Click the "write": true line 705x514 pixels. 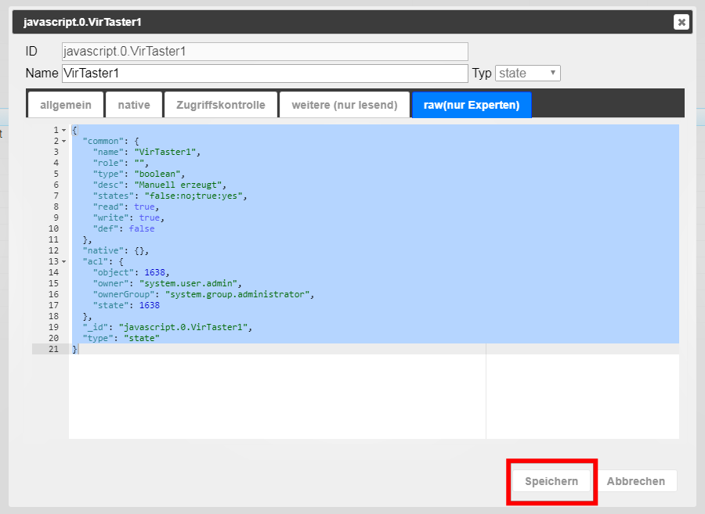(128, 217)
